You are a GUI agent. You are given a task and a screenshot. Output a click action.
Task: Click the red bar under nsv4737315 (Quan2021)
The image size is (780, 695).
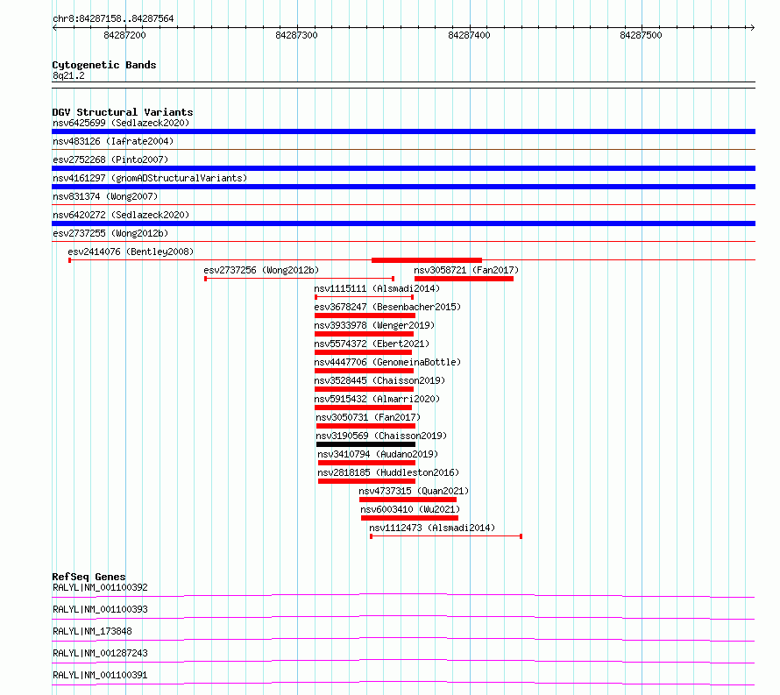(x=408, y=500)
